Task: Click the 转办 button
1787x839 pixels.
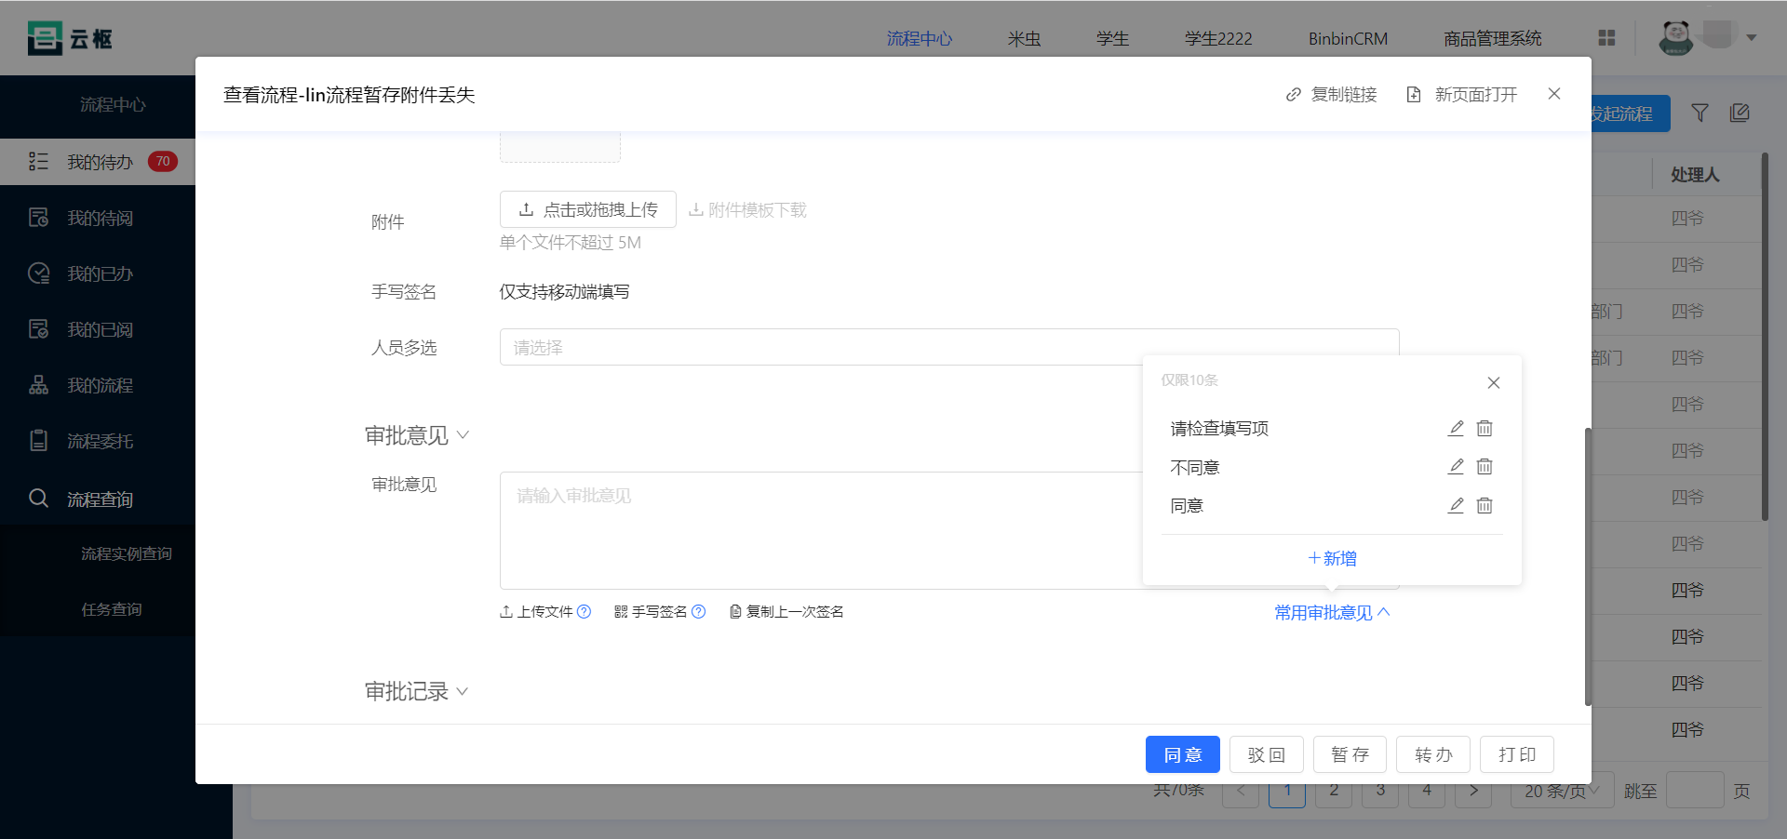Action: (x=1433, y=754)
